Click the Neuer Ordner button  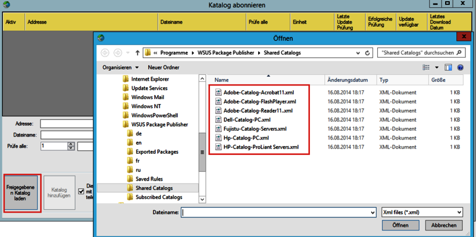163,67
